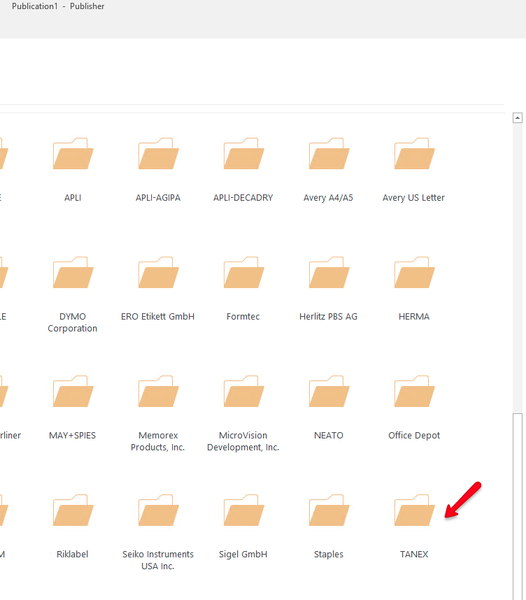Image resolution: width=526 pixels, height=600 pixels.
Task: Open the Avery A4/A5 folder
Action: tap(329, 155)
